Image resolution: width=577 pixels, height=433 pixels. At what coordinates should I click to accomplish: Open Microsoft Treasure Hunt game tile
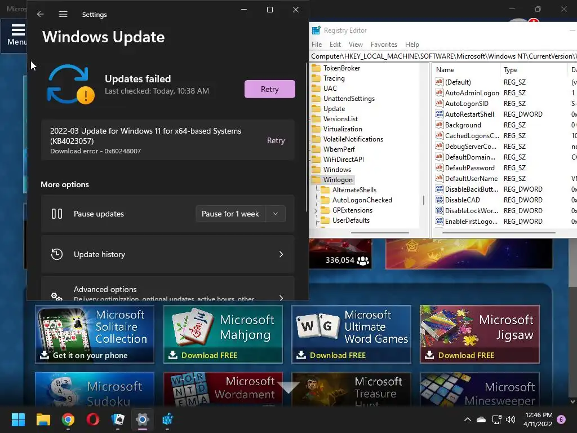pyautogui.click(x=352, y=390)
